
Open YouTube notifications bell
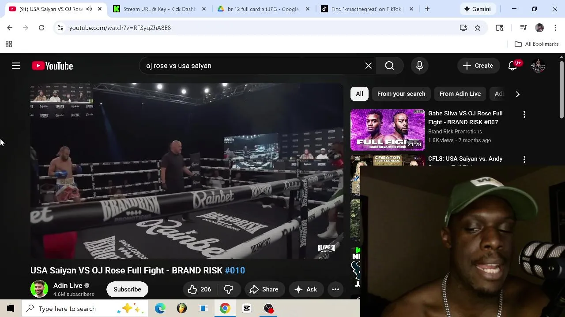click(512, 66)
